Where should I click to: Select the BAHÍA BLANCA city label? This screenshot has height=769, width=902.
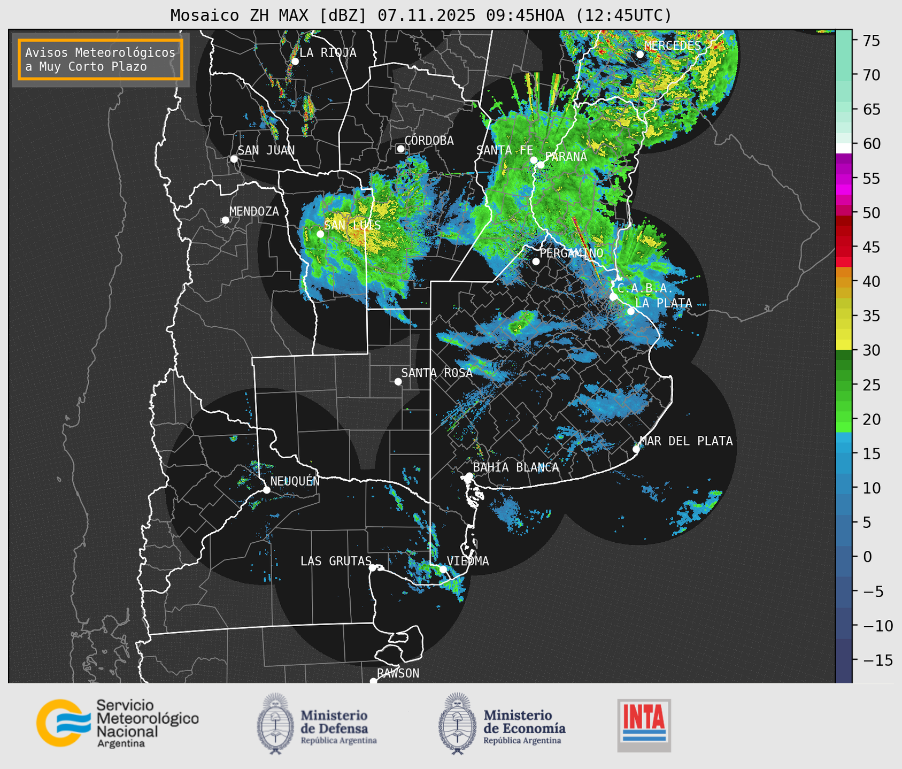point(516,467)
